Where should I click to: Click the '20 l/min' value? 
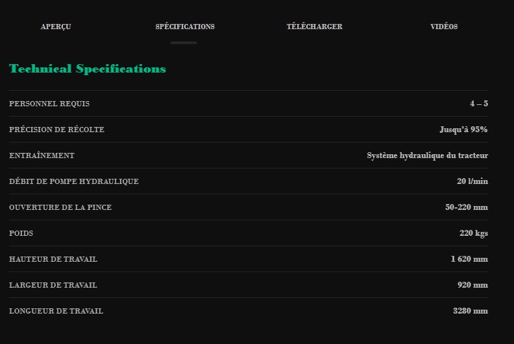(x=472, y=181)
